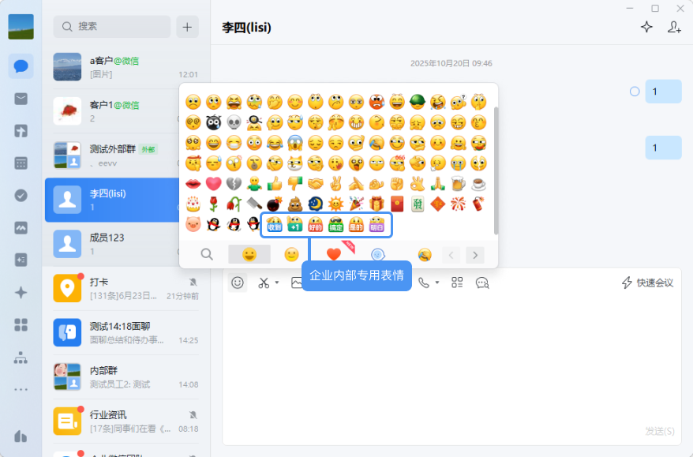Open the four-square Workbench icon in sidebar

(21, 325)
